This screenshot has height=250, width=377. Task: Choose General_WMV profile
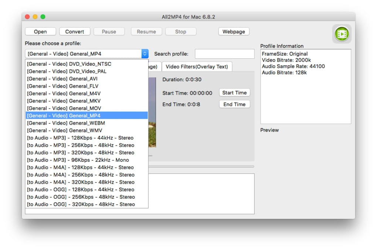click(86, 131)
